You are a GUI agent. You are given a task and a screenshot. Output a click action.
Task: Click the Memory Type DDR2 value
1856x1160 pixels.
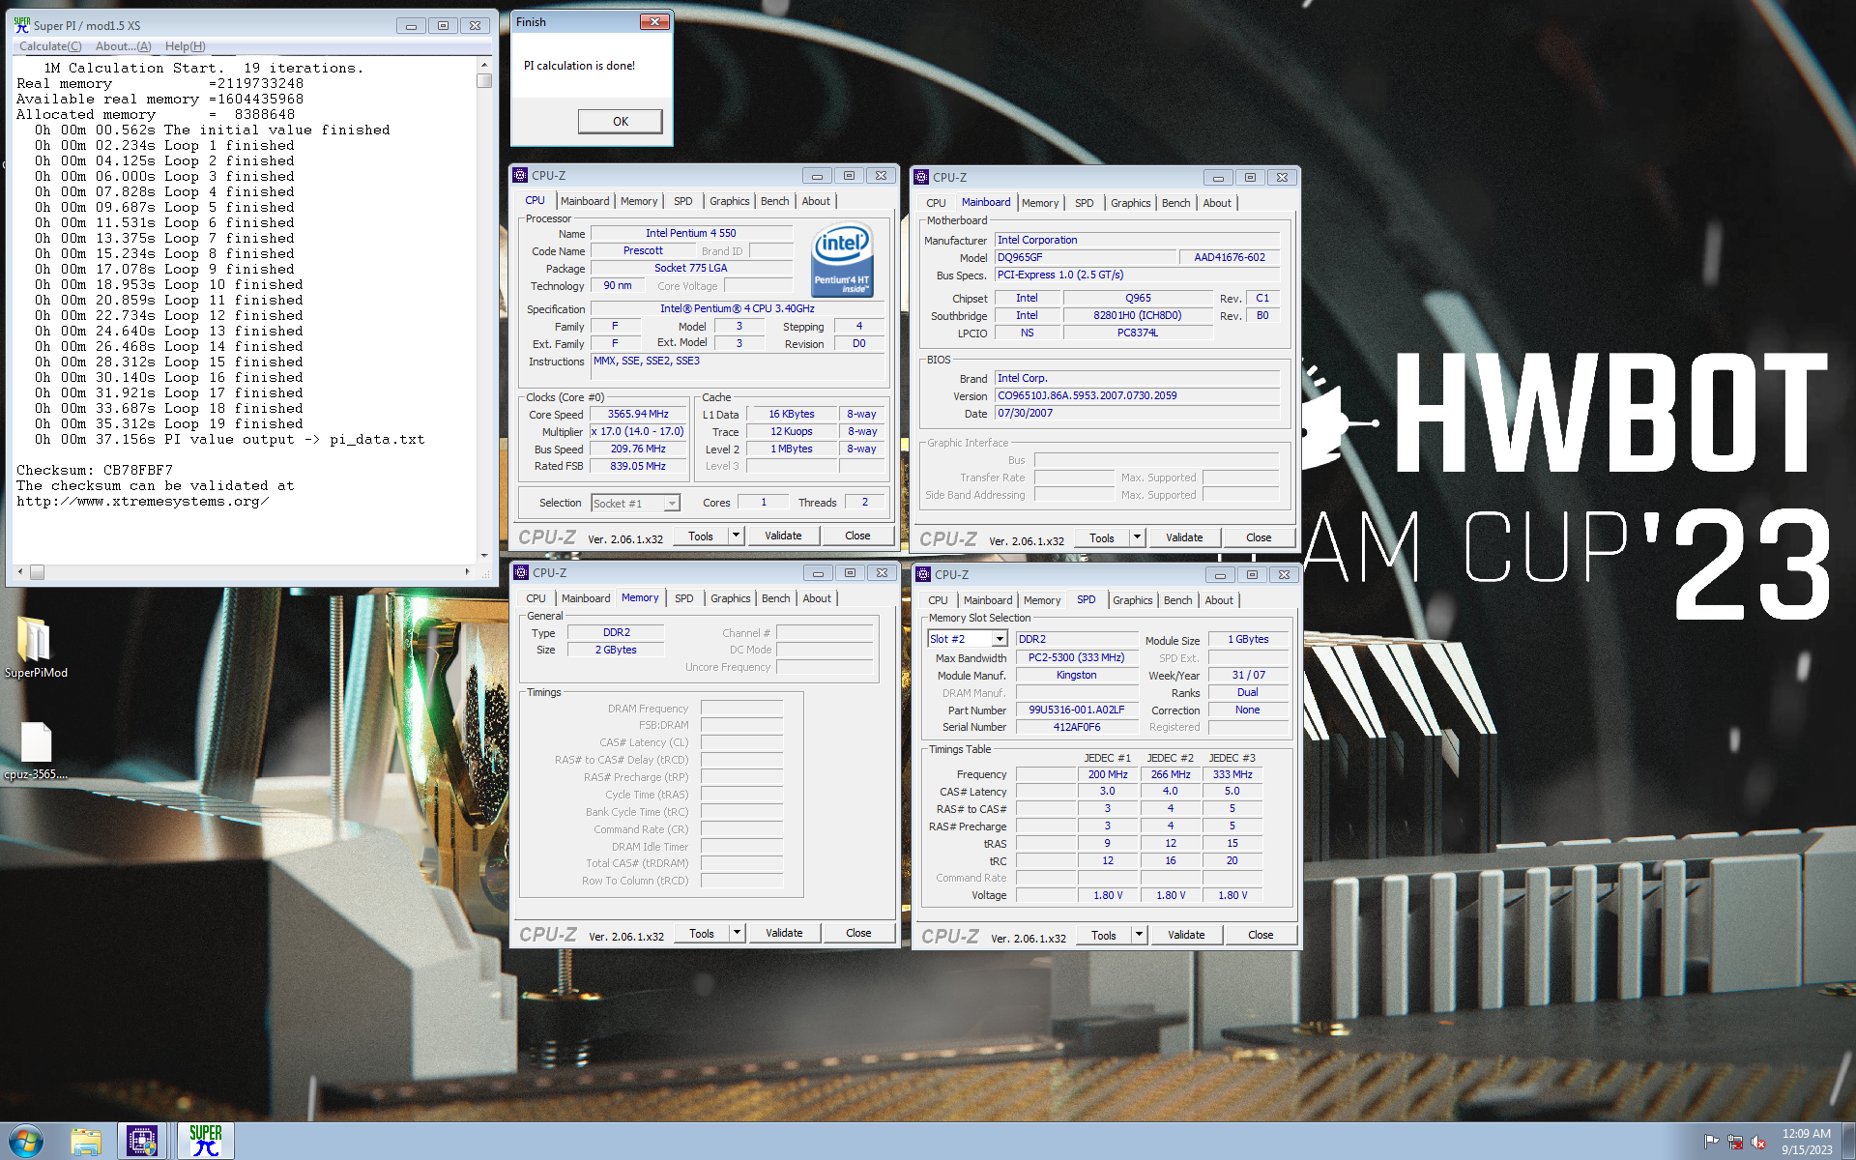coord(616,632)
